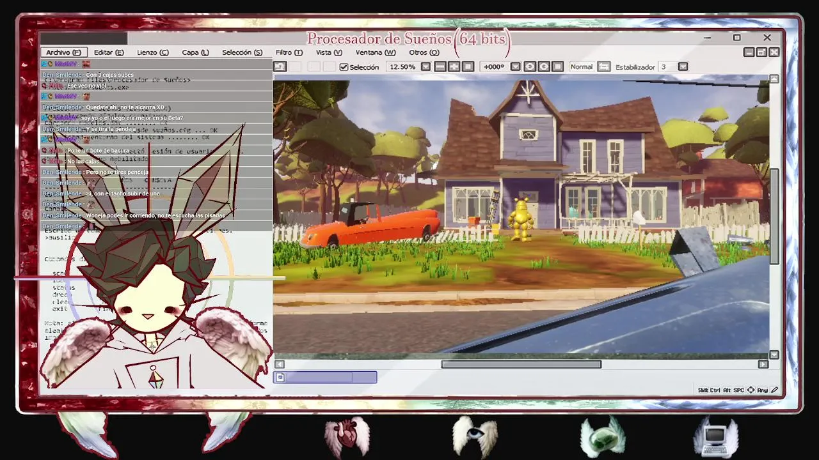
Task: Click the canvas scroll up arrow
Action: (x=774, y=79)
